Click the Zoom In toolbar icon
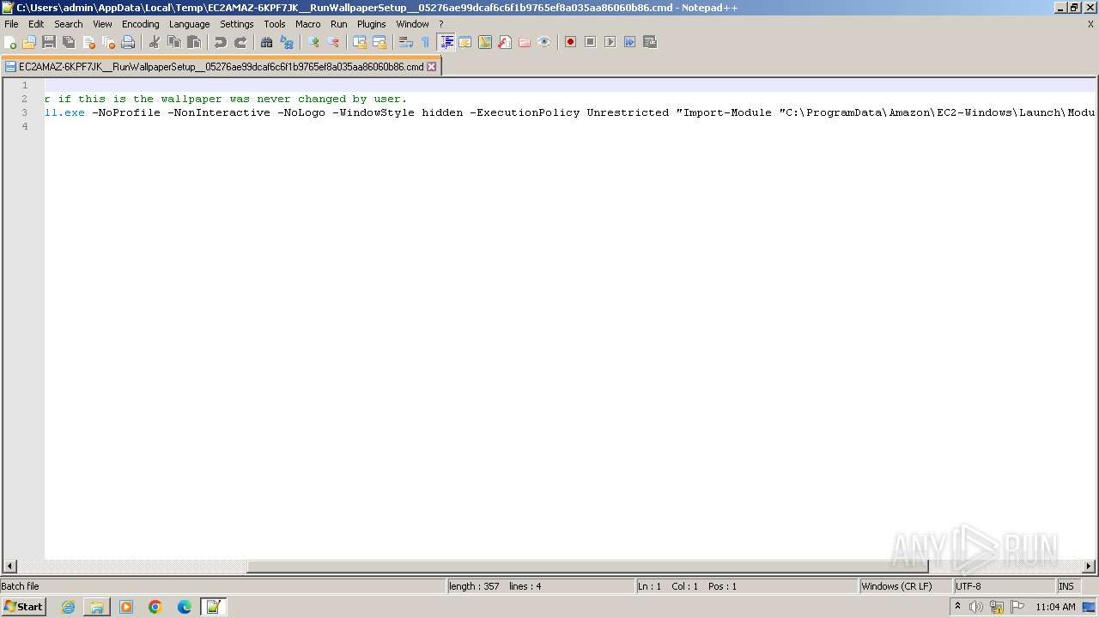1099x618 pixels. point(313,42)
